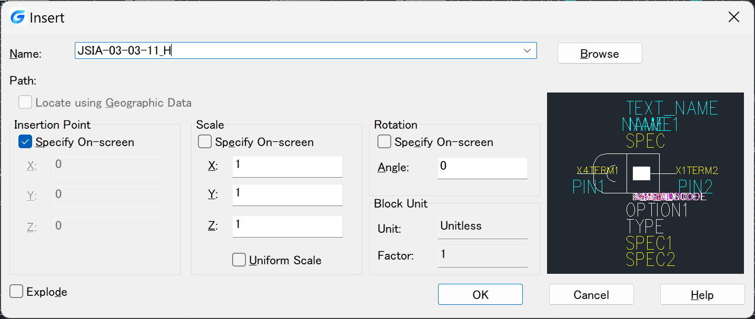755x319 pixels.
Task: Enable Rotation Specify On-screen checkbox
Action: coord(384,142)
